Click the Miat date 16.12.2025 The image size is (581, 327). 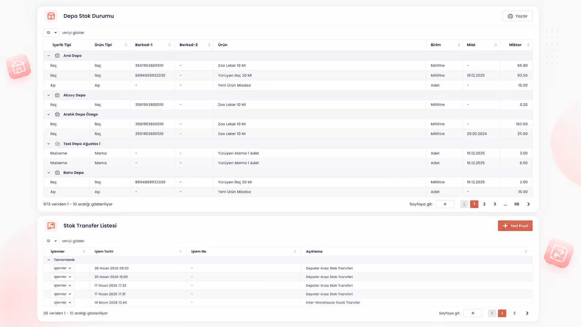pyautogui.click(x=476, y=163)
